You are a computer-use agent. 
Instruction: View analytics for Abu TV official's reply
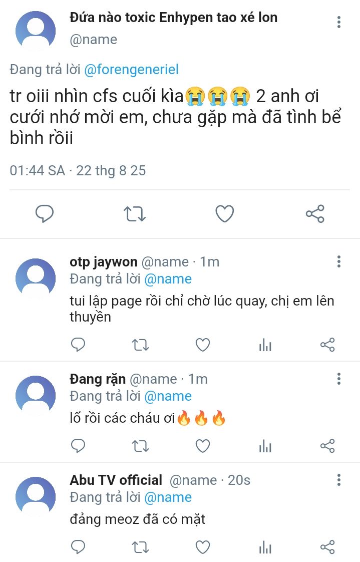point(265,547)
